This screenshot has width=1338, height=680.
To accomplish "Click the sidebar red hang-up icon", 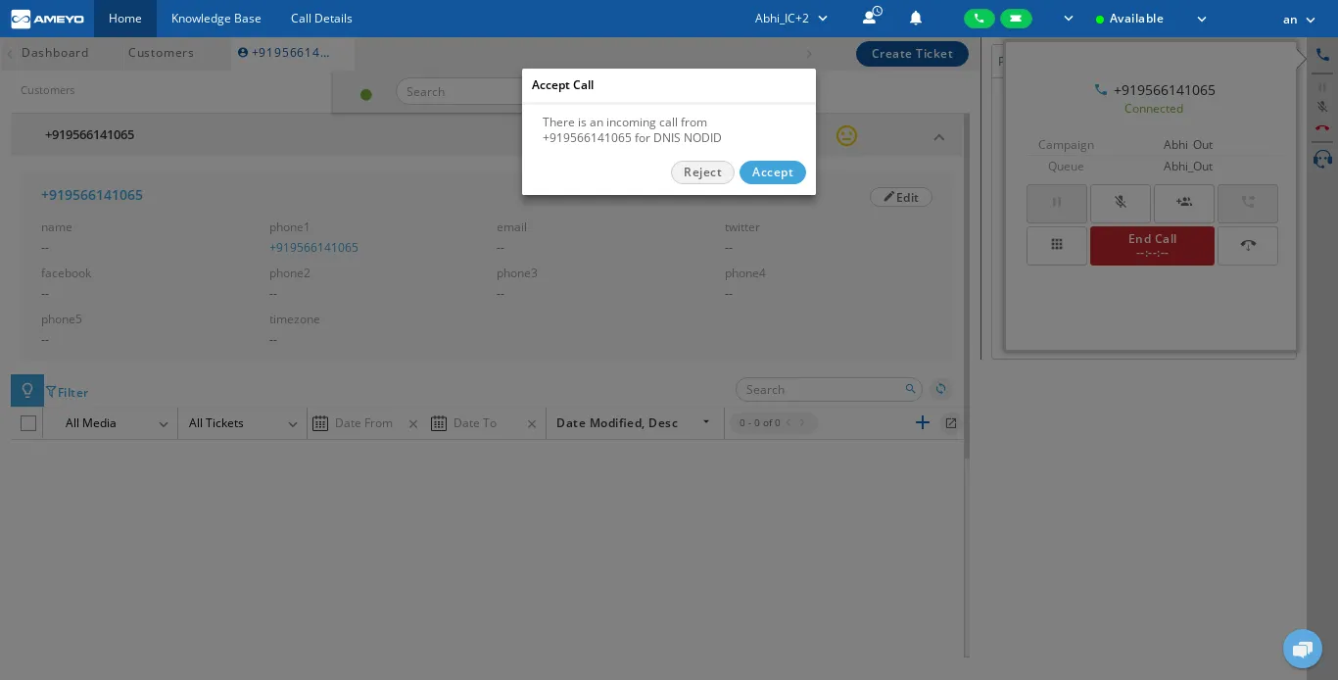I will pyautogui.click(x=1322, y=127).
